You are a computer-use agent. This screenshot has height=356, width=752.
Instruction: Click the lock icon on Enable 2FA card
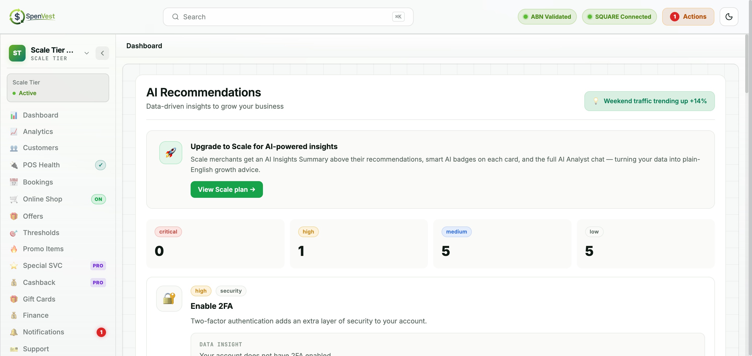click(x=169, y=299)
